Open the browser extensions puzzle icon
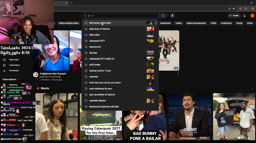The image size is (256, 143). [x=246, y=9]
